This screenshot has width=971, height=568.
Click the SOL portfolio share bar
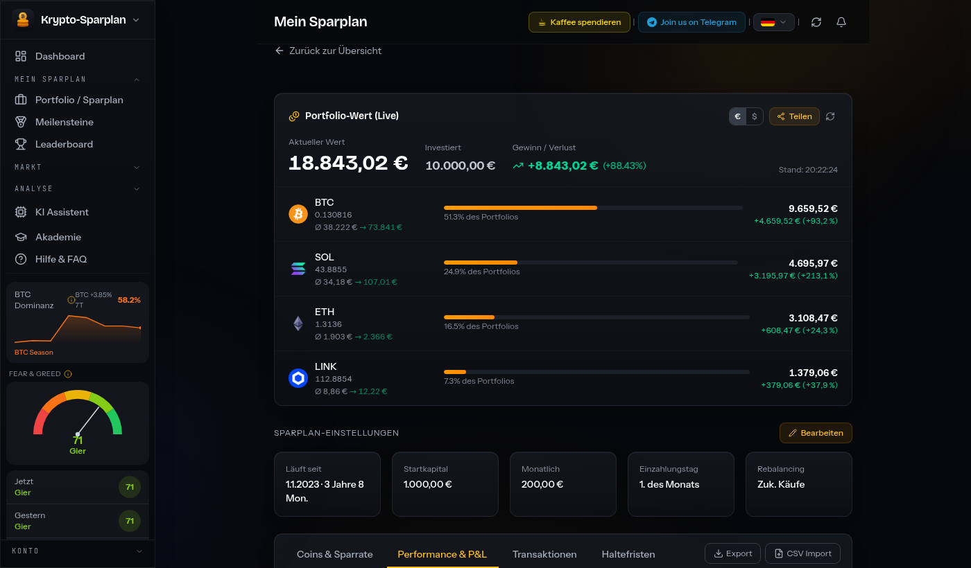(591, 263)
